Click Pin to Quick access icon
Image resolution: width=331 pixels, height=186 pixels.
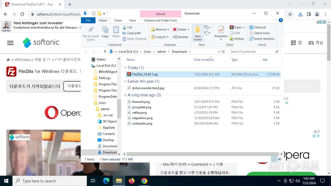[x=91, y=33]
